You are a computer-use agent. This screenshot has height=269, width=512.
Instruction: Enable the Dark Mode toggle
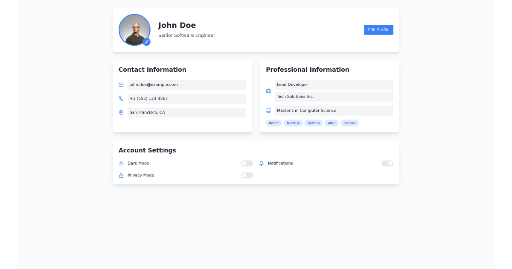tap(247, 163)
